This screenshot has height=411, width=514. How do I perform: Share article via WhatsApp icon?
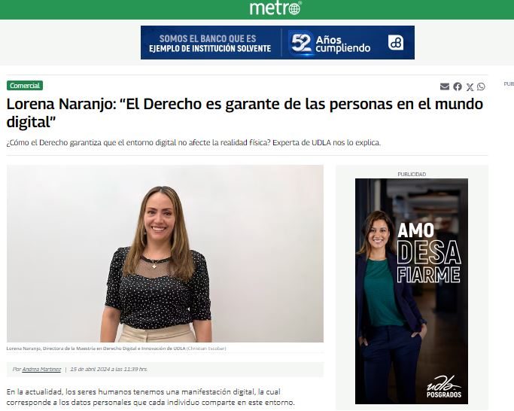click(481, 87)
